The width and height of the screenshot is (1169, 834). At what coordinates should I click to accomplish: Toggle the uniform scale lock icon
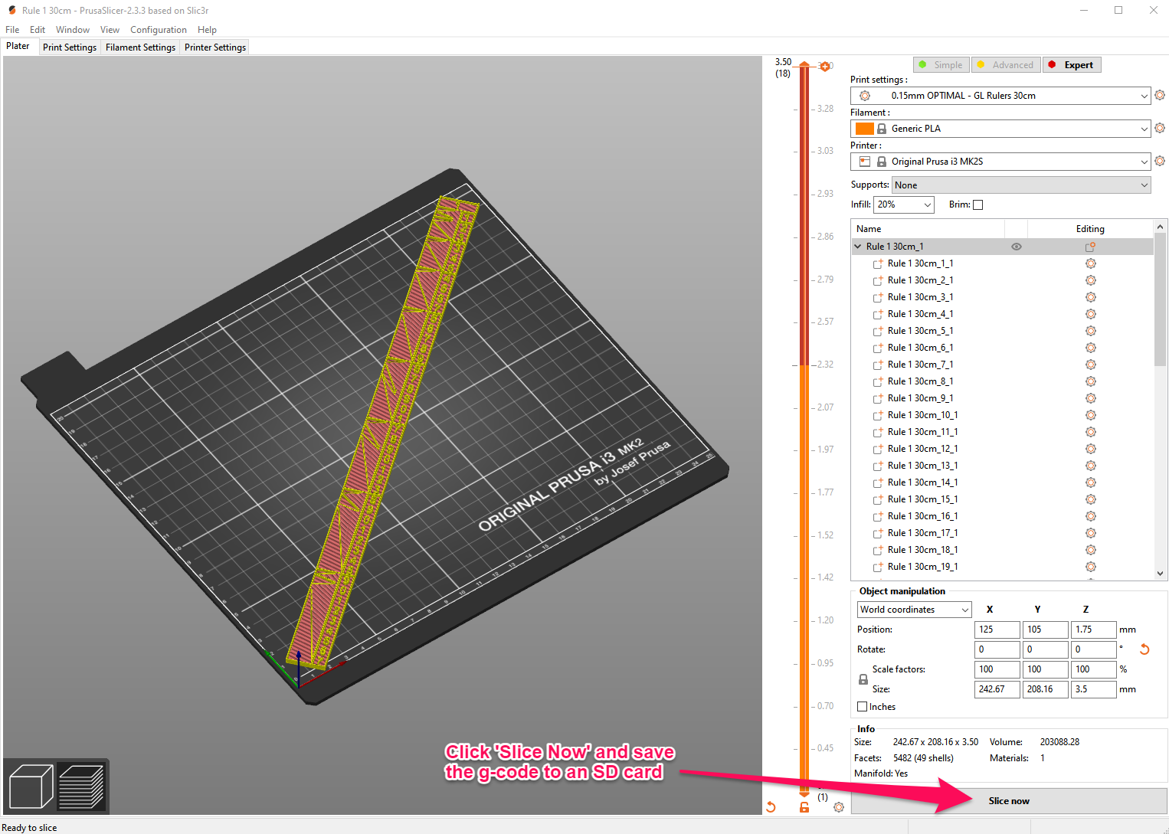click(x=863, y=679)
